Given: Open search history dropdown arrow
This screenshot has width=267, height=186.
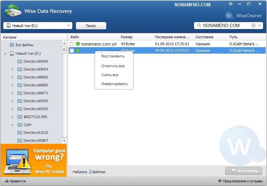Looking at the screenshot, I should [x=259, y=26].
